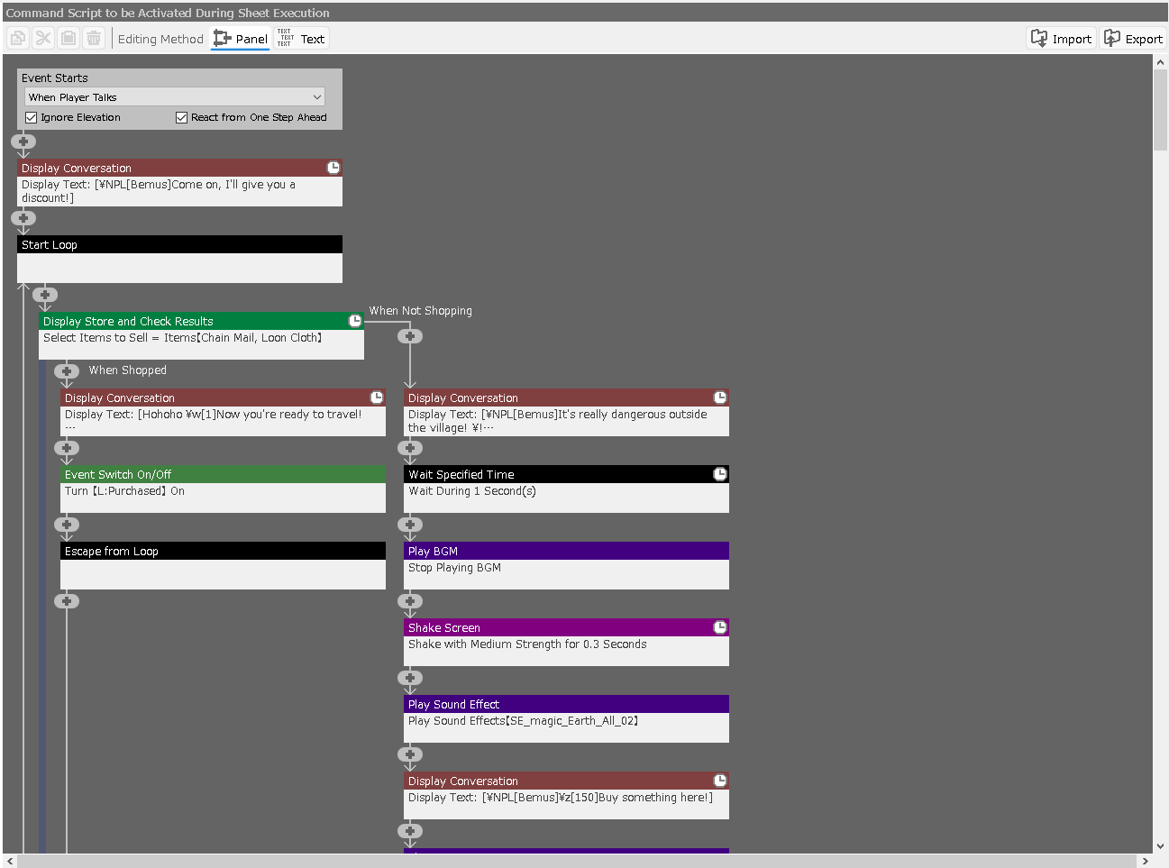Toggle React from One Step Ahead checkbox
This screenshot has height=868, width=1169.
(182, 117)
